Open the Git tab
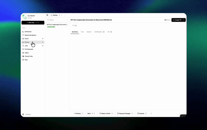 [109, 32]
